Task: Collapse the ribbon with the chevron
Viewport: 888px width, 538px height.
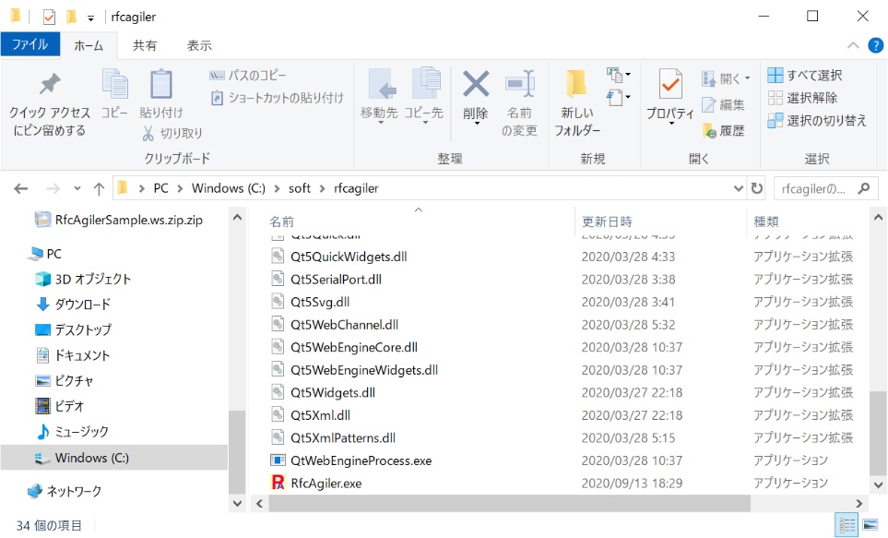Action: click(853, 45)
